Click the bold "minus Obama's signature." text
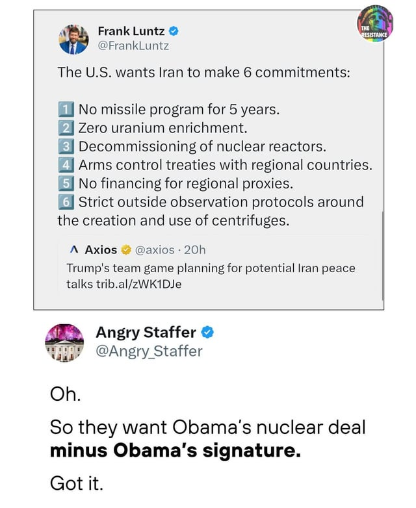416x508 pixels. click(175, 450)
